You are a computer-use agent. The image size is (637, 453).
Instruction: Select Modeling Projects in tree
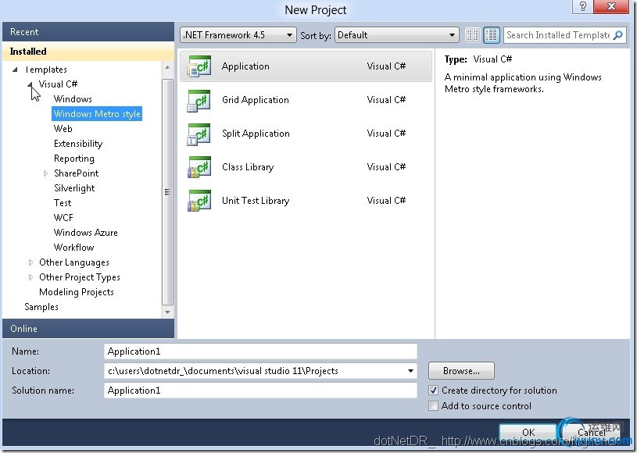[77, 292]
